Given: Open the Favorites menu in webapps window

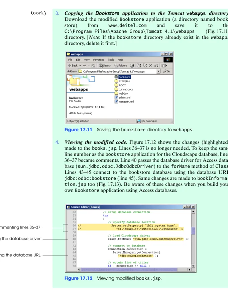Looking at the screenshot, I should click(99, 60).
